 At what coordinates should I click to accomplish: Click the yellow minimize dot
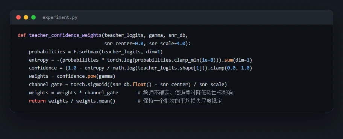click(x=26, y=17)
